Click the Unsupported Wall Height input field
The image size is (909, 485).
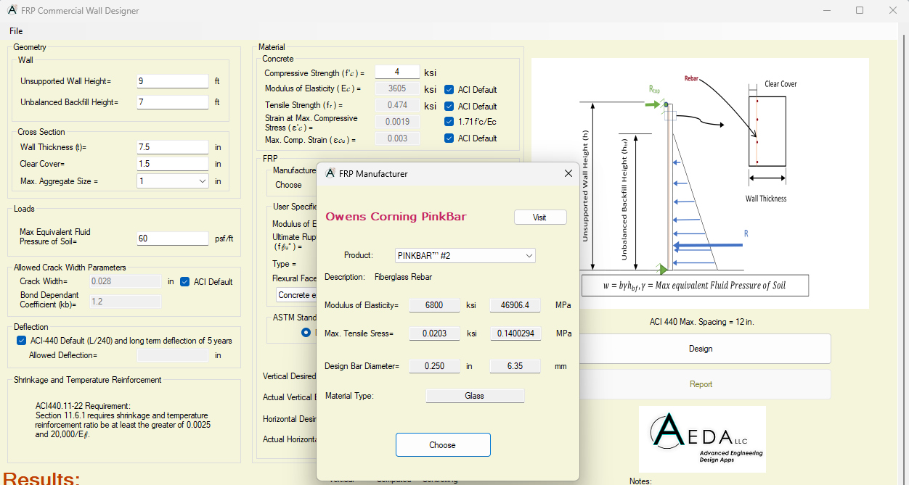click(173, 81)
